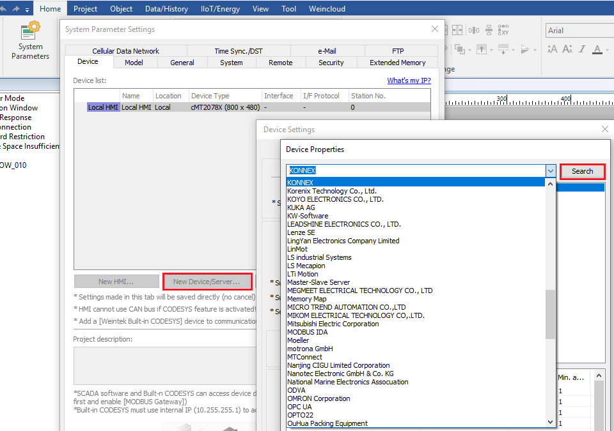The height and width of the screenshot is (431, 614).
Task: Click the New HMI button
Action: click(116, 282)
